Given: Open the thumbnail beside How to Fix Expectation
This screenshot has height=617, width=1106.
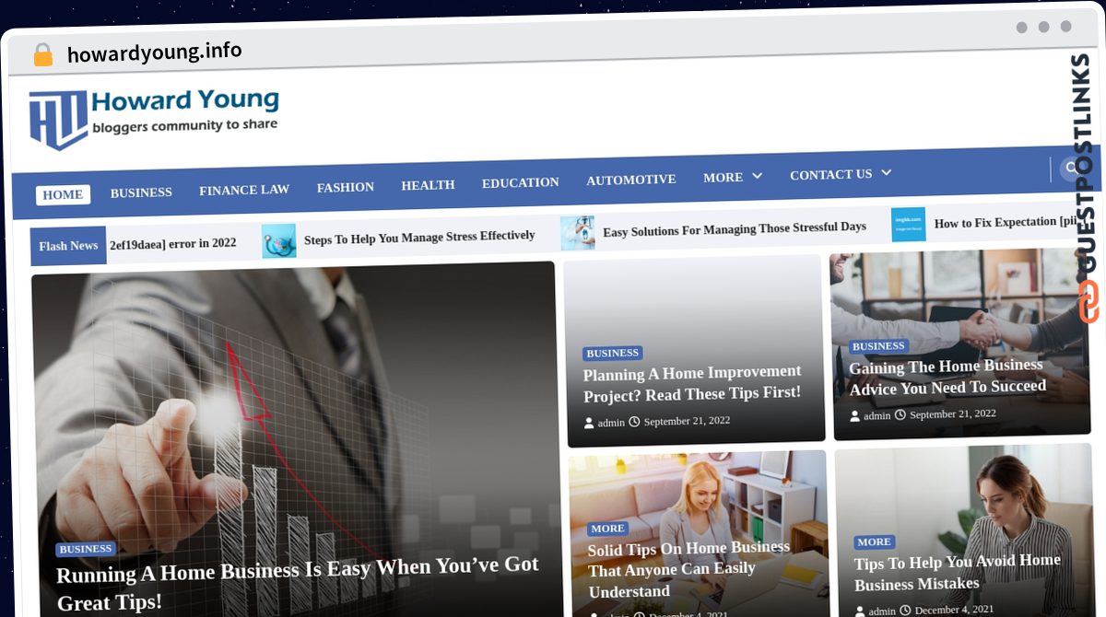Looking at the screenshot, I should (908, 225).
